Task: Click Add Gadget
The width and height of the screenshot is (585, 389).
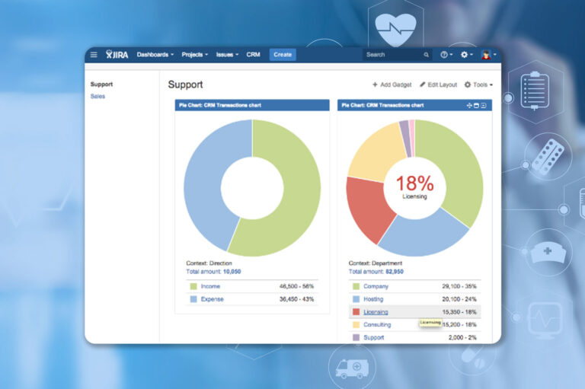Action: pyautogui.click(x=393, y=84)
